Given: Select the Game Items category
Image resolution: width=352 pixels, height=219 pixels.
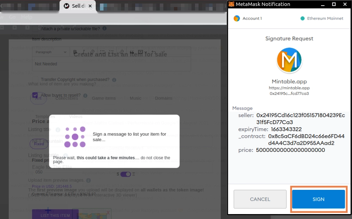Looking at the screenshot, I should 104,98.
